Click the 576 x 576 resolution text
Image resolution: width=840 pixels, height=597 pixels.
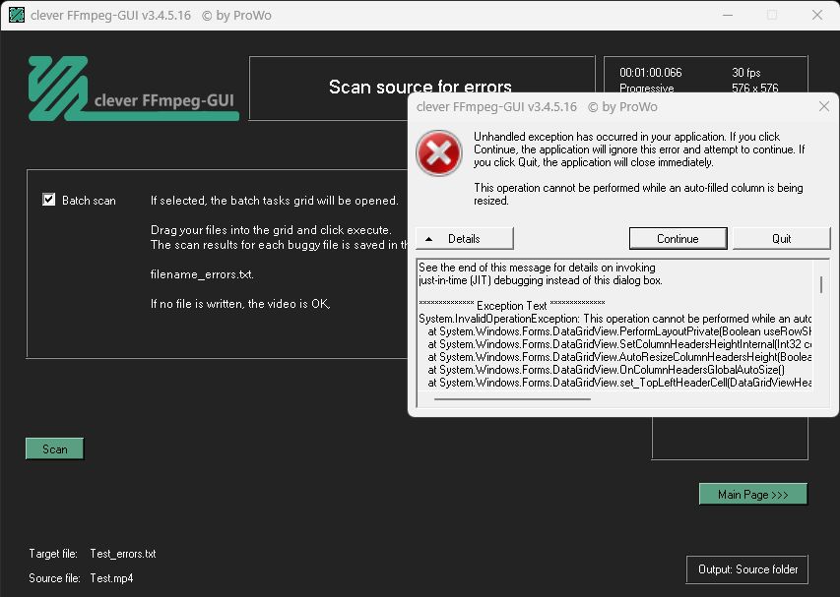(x=755, y=89)
